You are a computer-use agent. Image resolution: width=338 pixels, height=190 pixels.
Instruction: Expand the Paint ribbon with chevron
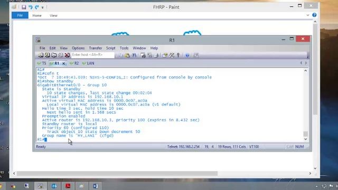(x=308, y=15)
